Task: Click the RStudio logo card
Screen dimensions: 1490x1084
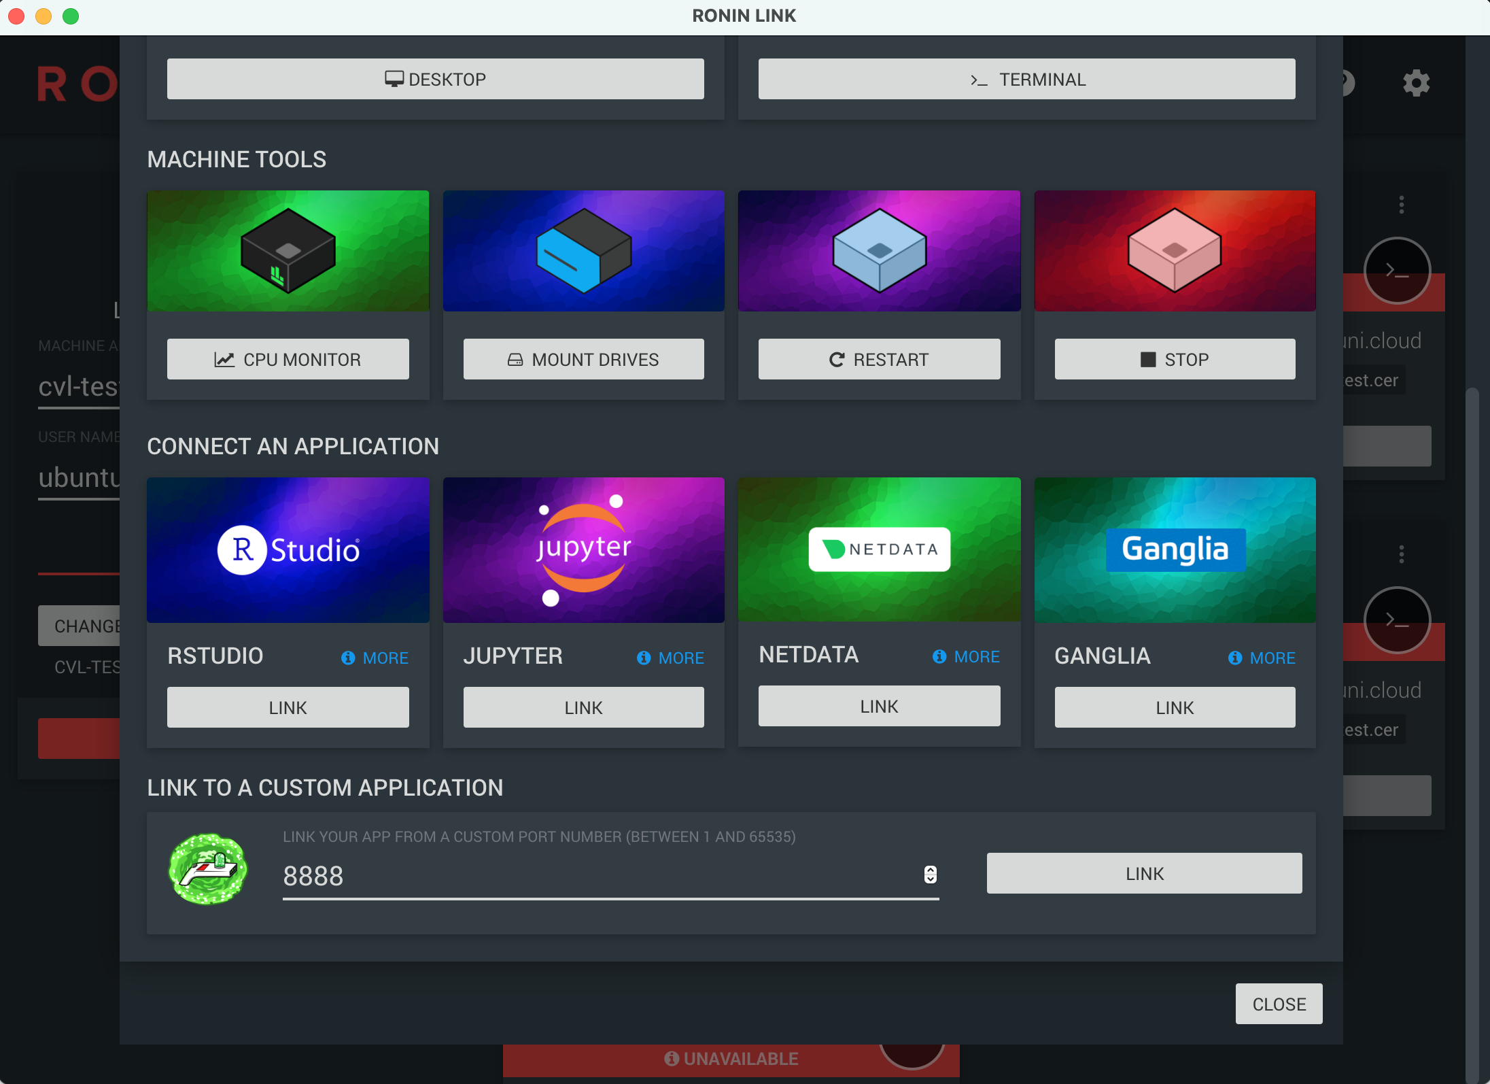Action: 288,549
